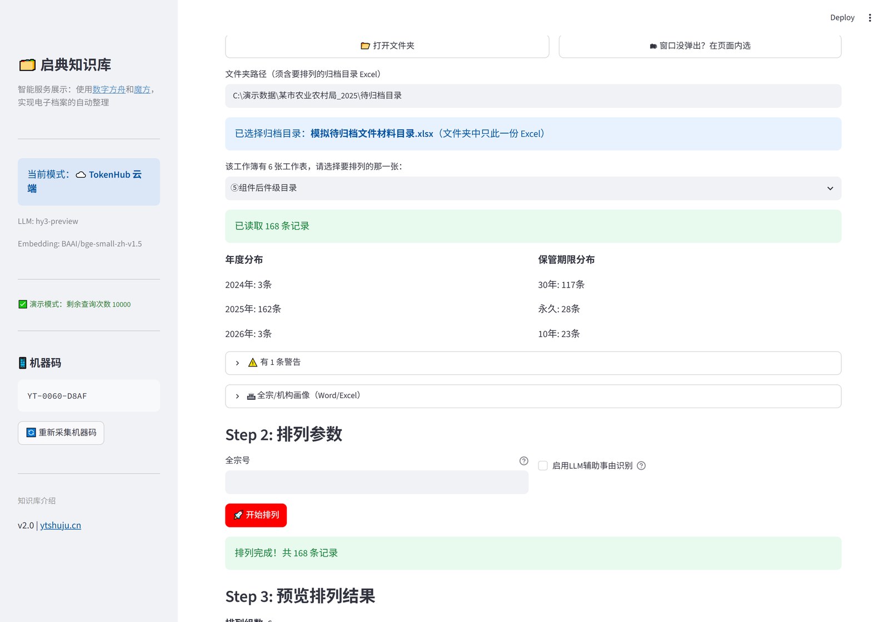Click the green checkmark demo mode icon
The height and width of the screenshot is (622, 889).
23,304
